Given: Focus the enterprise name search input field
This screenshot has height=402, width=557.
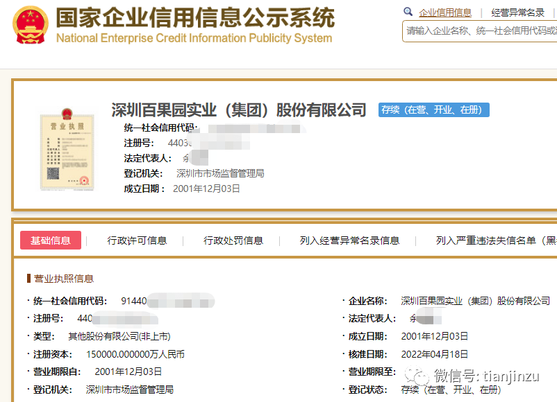Looking at the screenshot, I should click(481, 30).
